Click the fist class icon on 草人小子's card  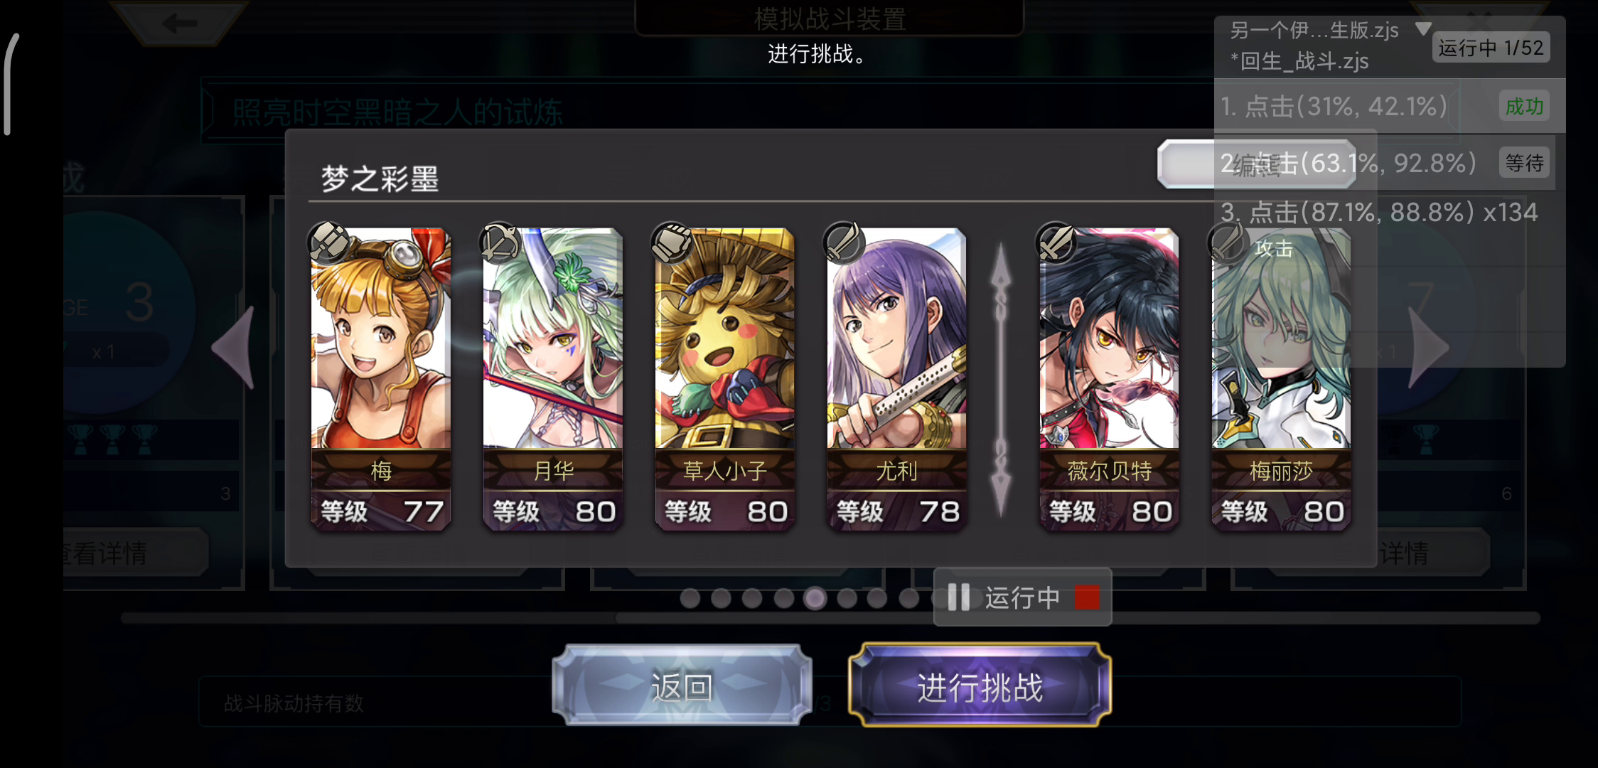pyautogui.click(x=672, y=242)
